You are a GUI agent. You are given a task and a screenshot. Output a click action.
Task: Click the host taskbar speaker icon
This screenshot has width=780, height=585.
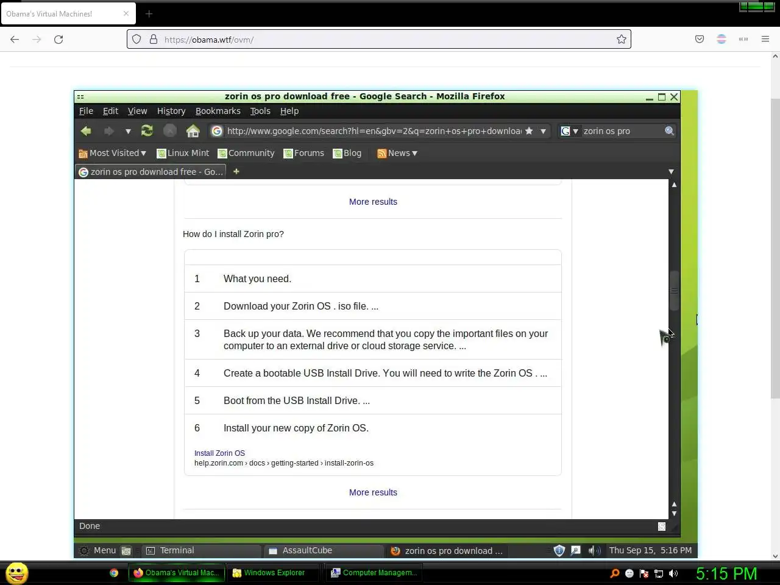tap(673, 573)
